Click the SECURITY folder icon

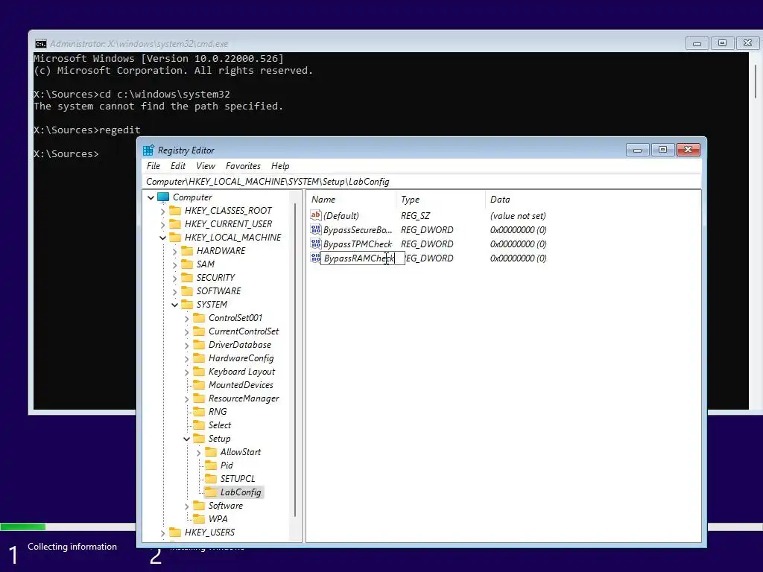(187, 277)
